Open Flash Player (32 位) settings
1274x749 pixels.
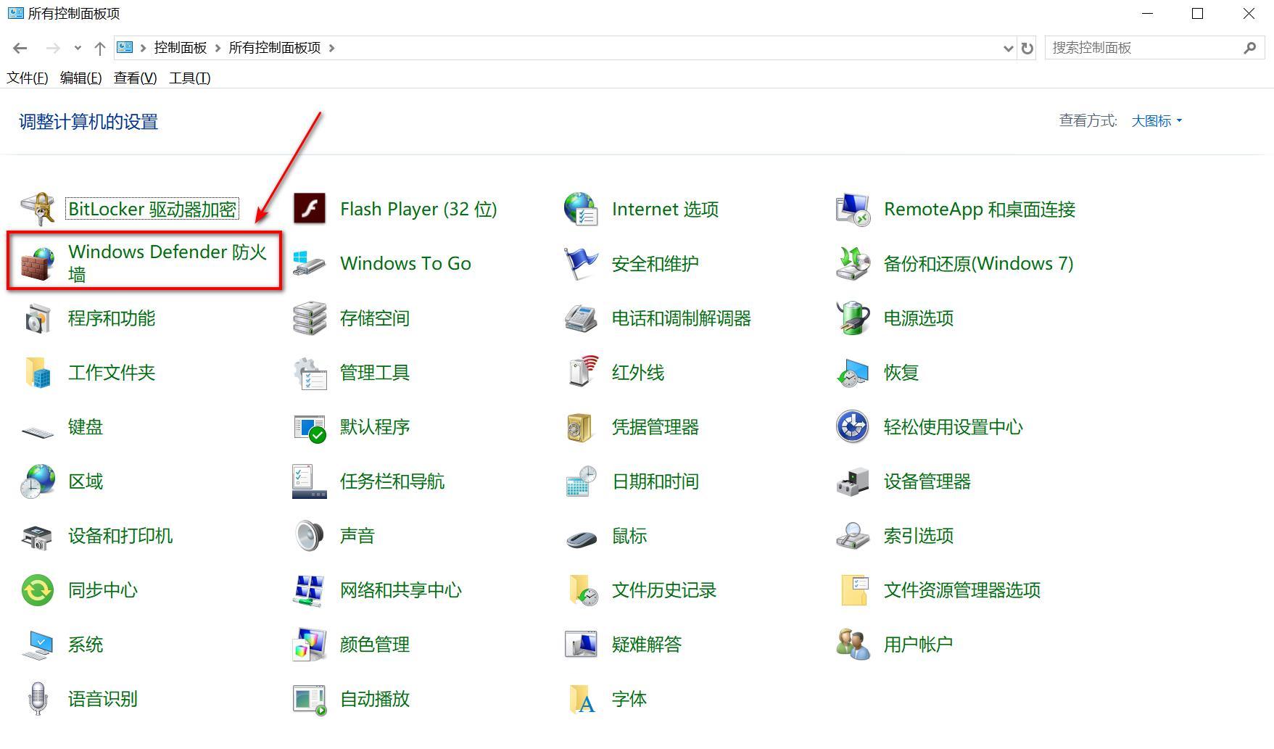(418, 209)
